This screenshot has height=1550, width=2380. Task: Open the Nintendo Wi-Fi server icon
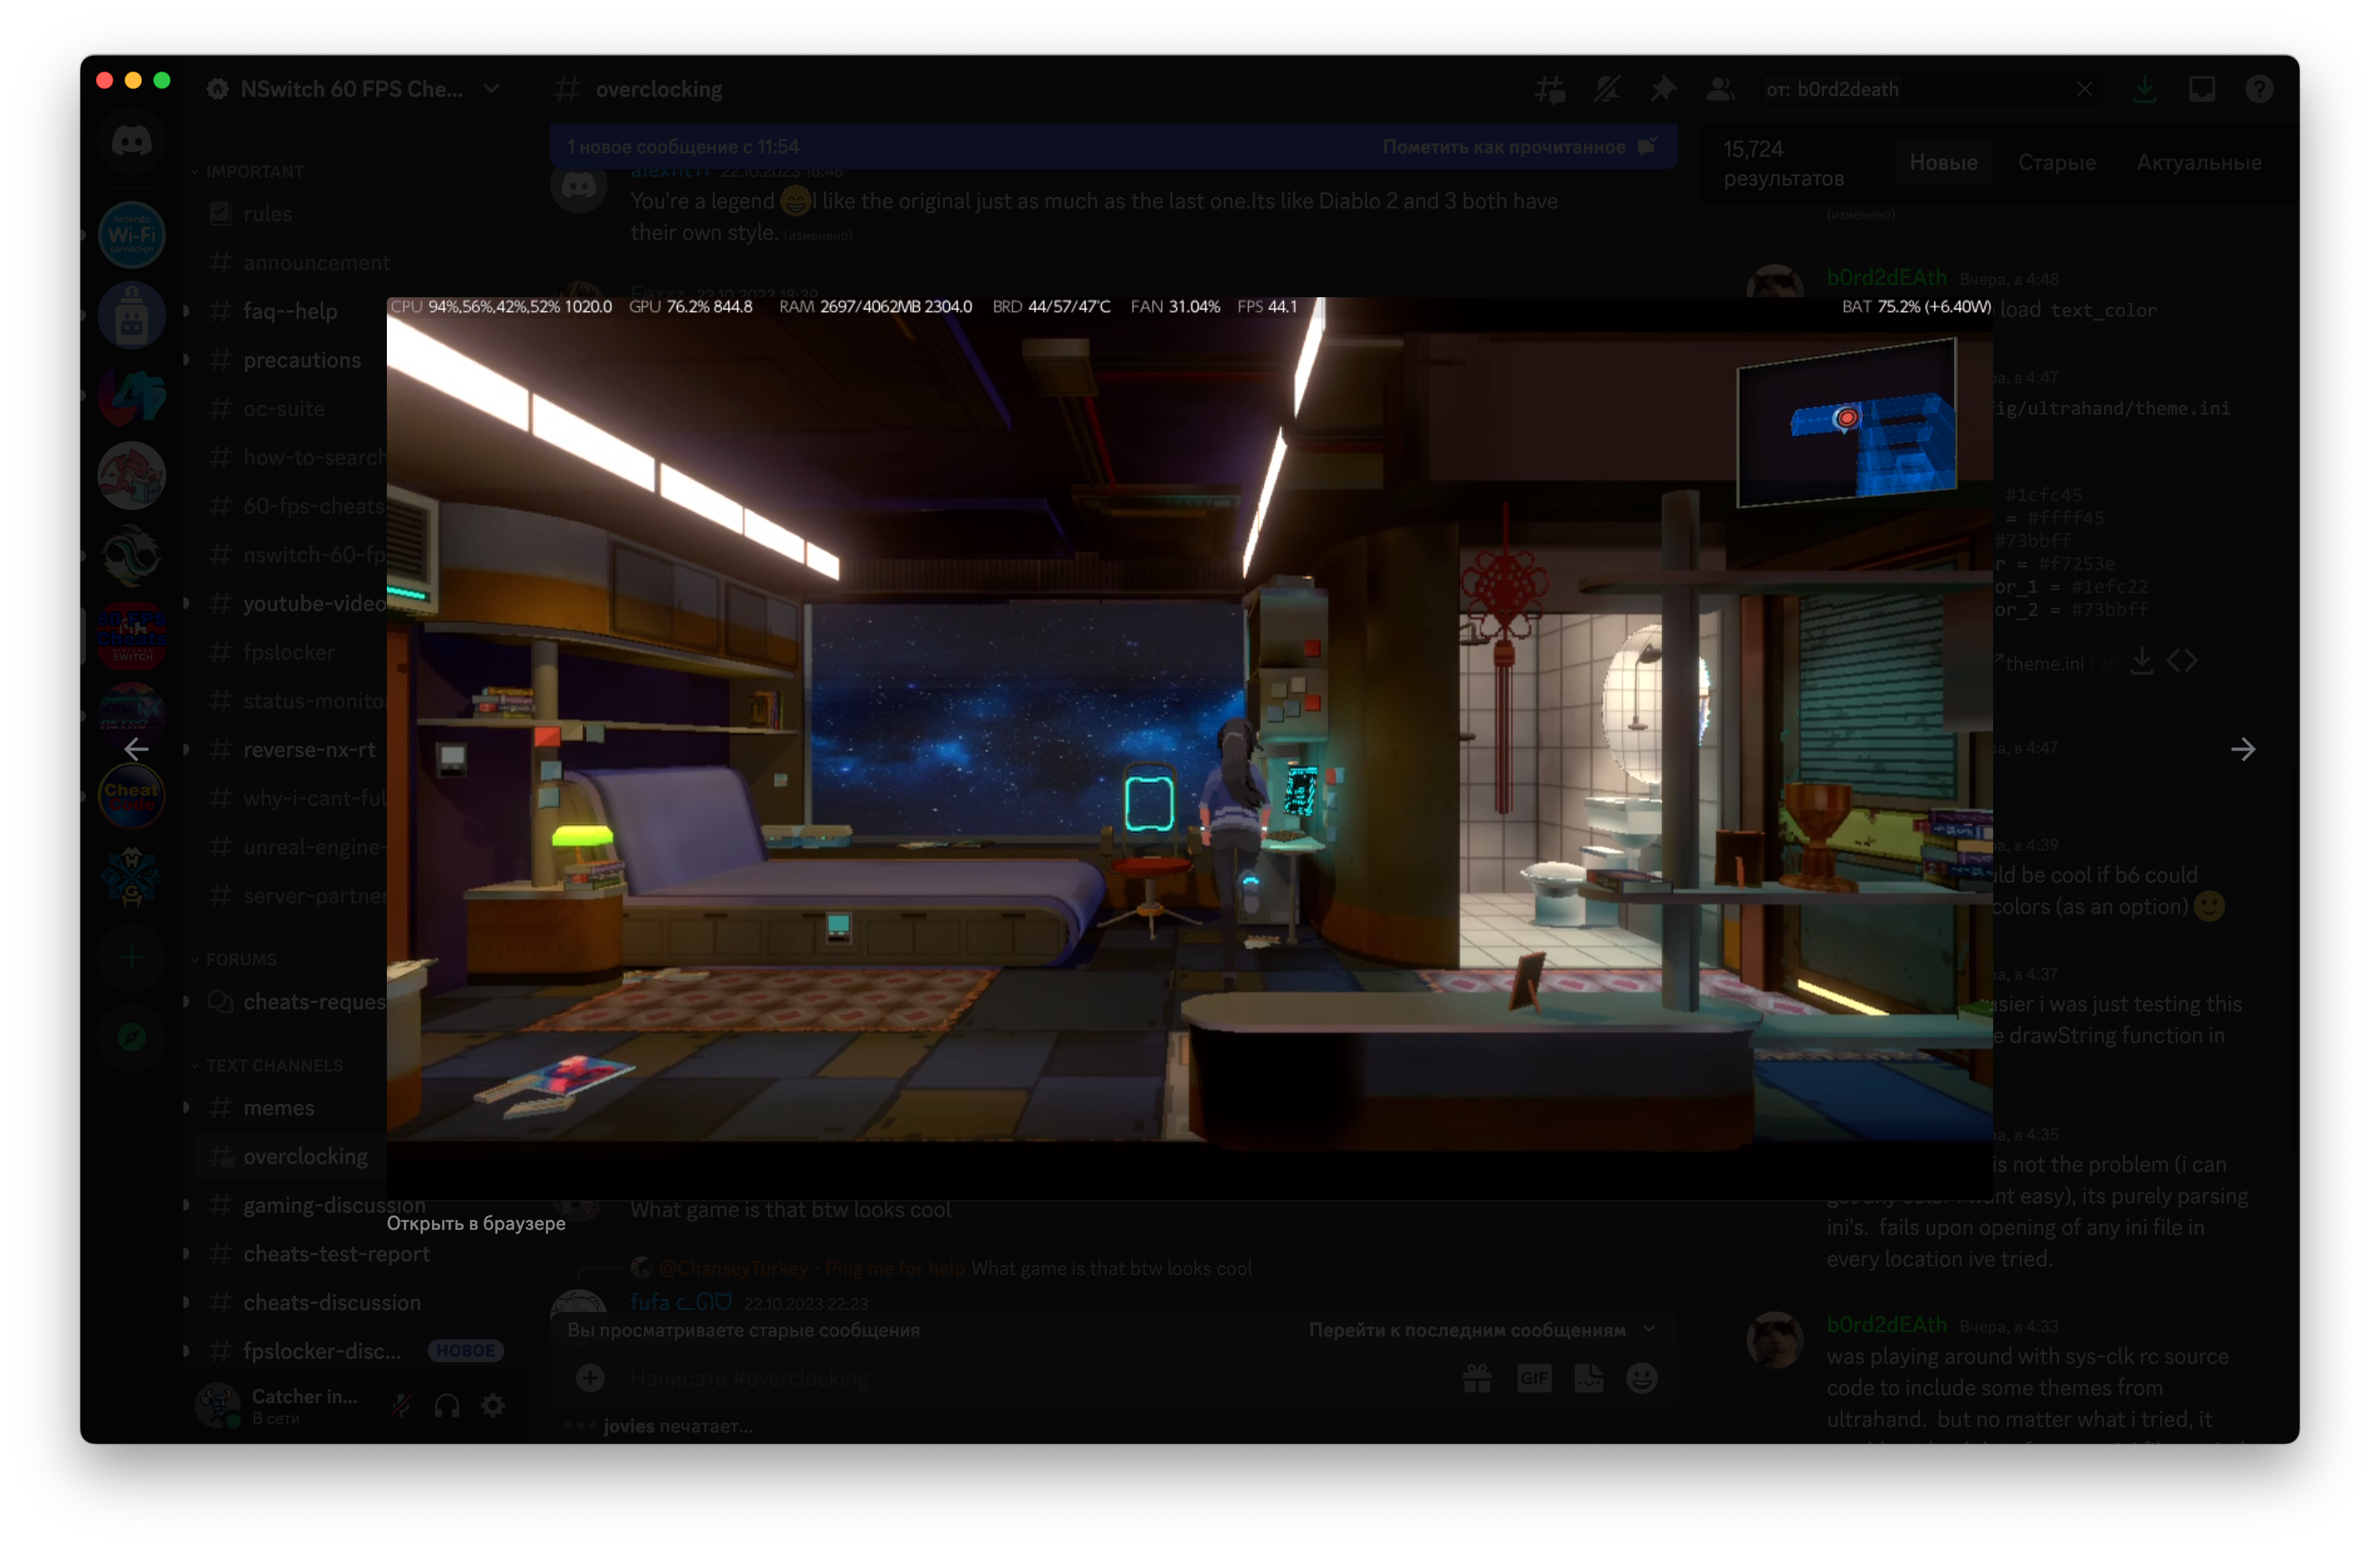(x=131, y=235)
